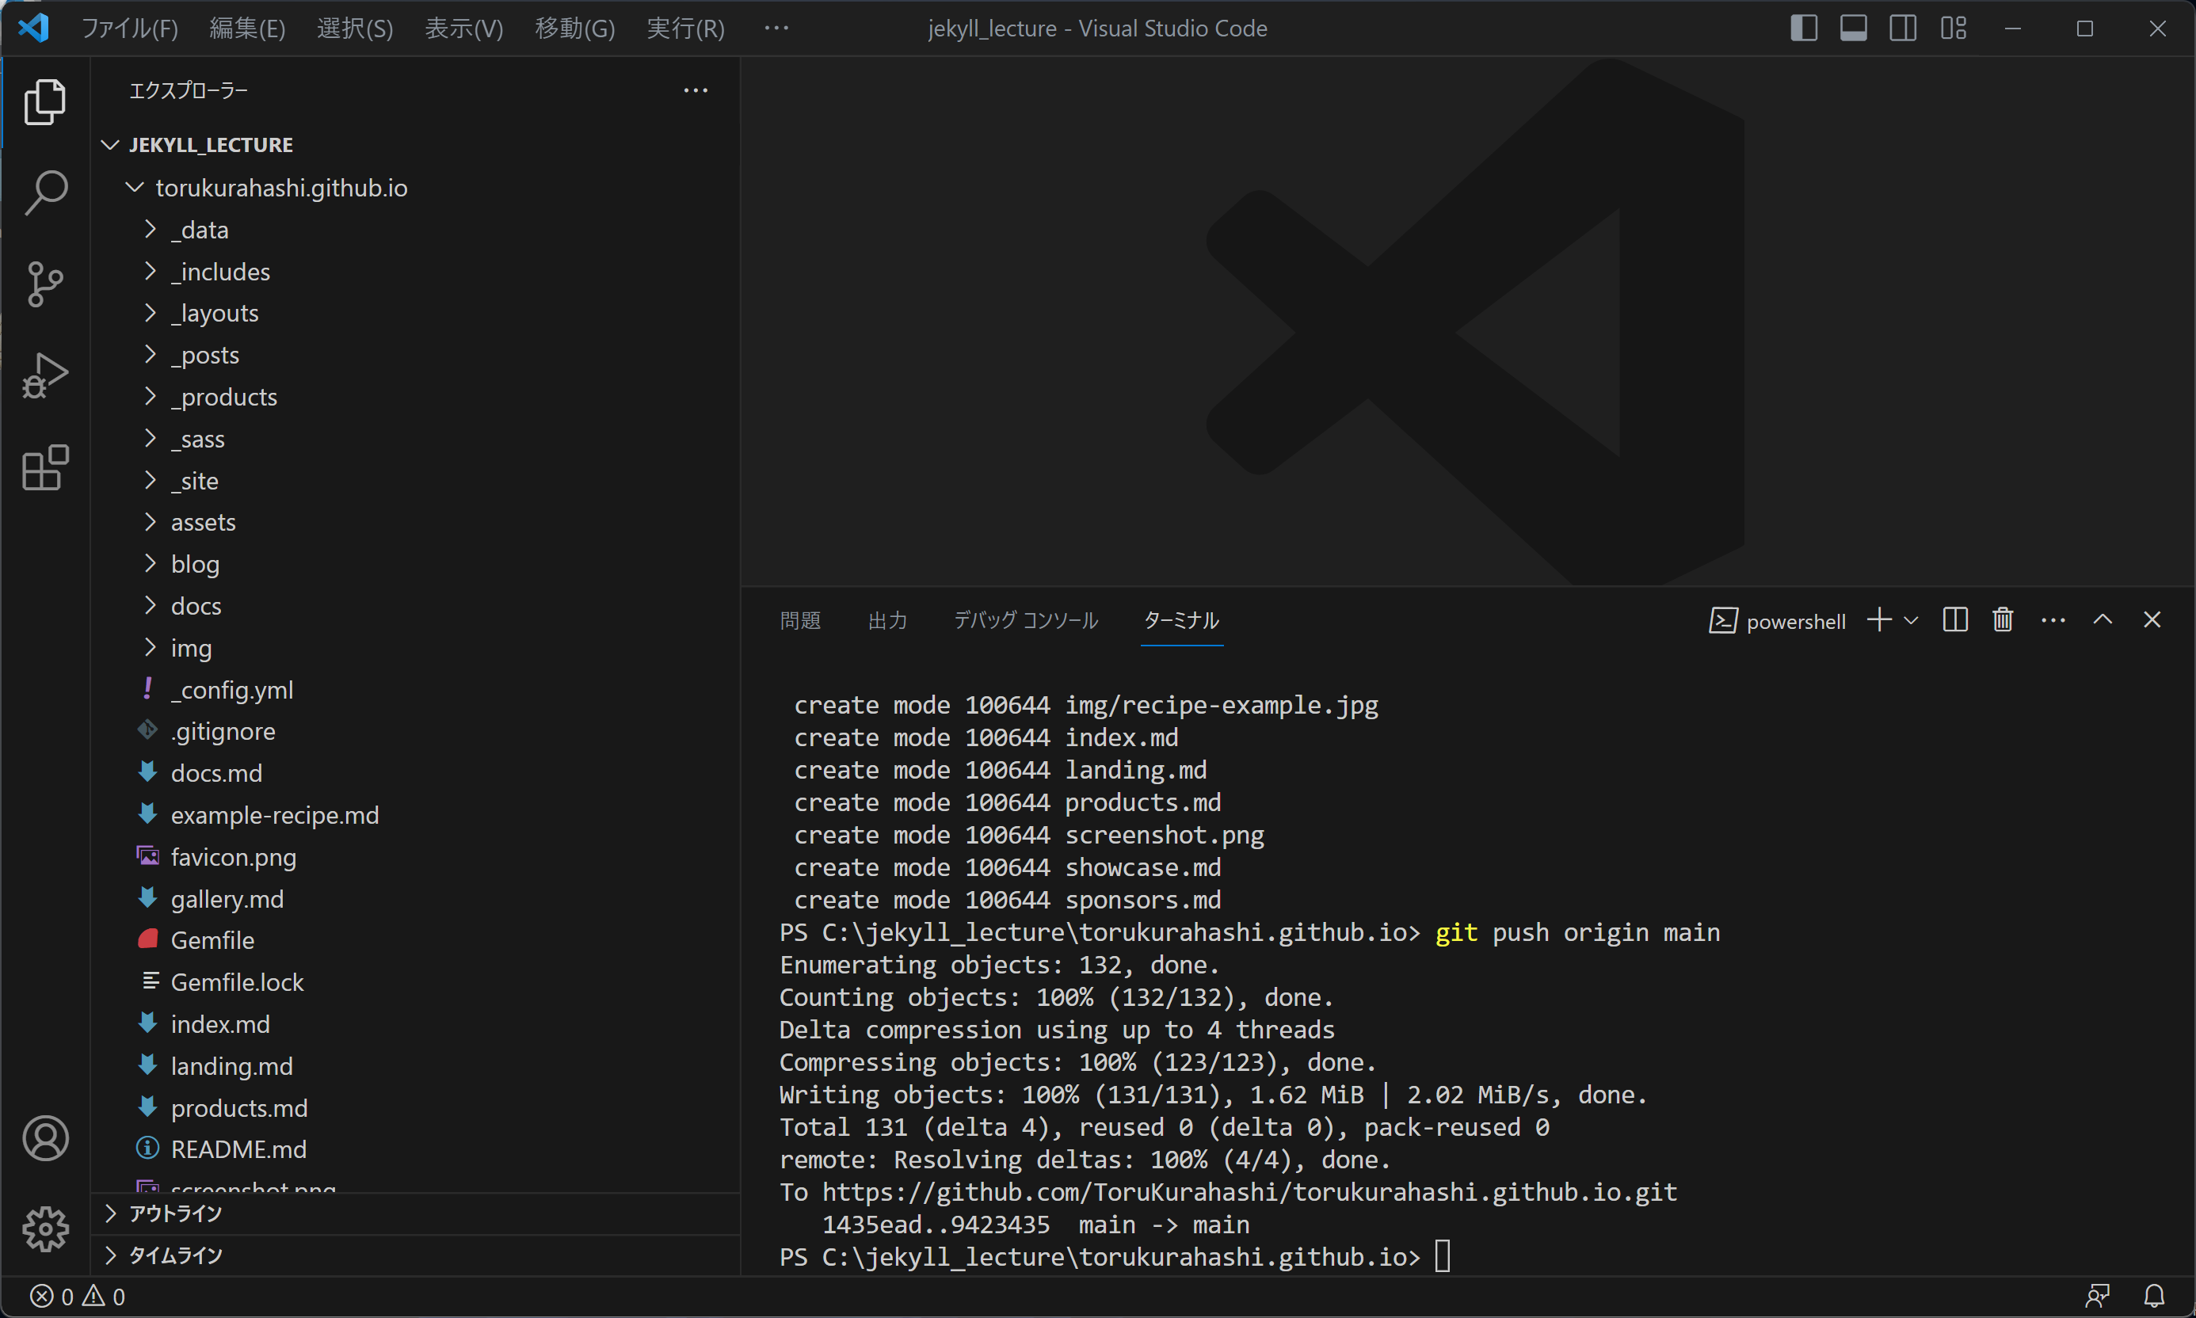Create a new terminal with plus icon
2196x1318 pixels.
tap(1879, 620)
